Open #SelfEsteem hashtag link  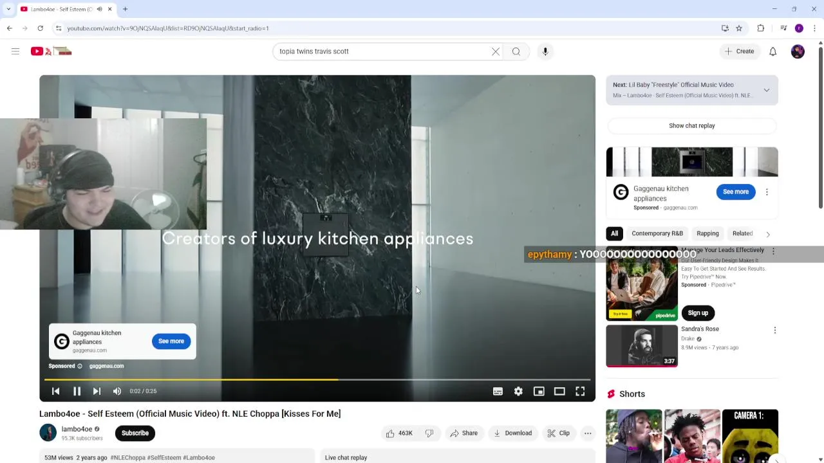pyautogui.click(x=164, y=458)
